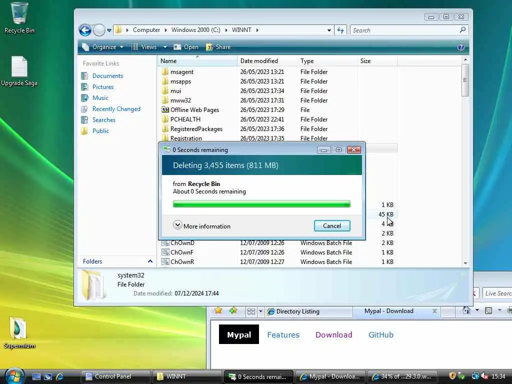This screenshot has width=512, height=384.
Task: Select the msapps folder
Action: point(180,81)
